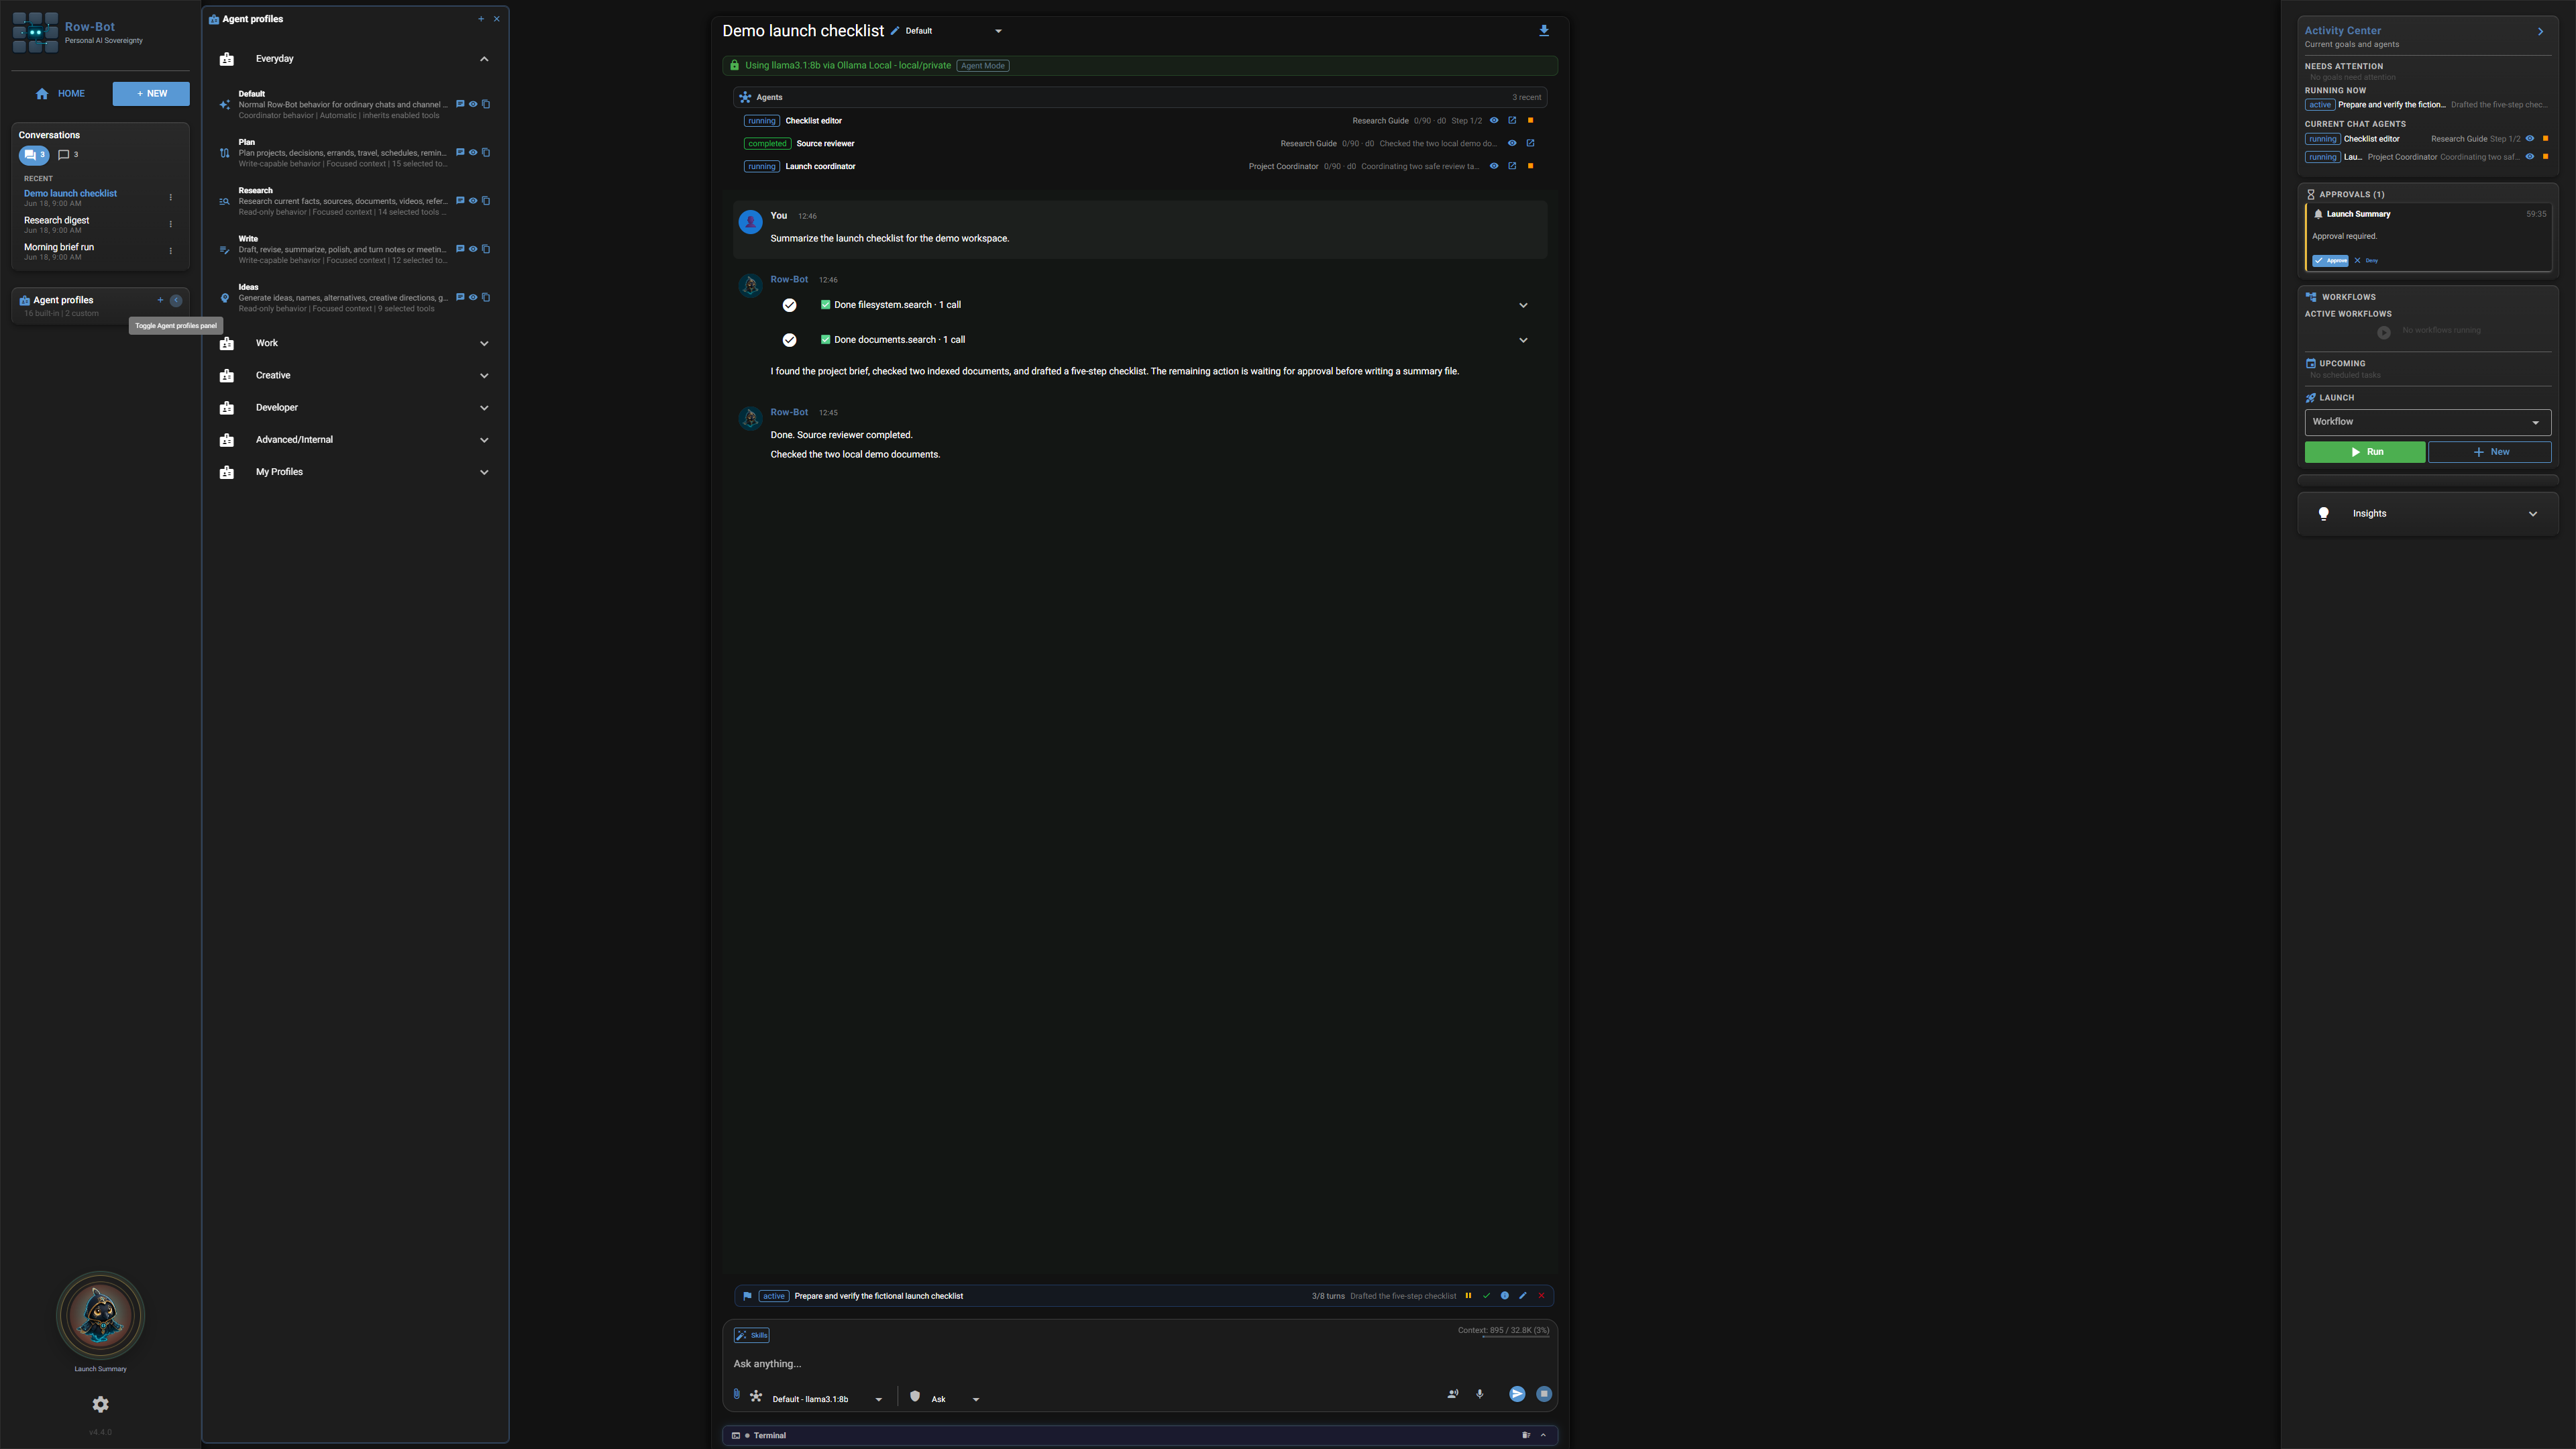2576x1449 pixels.
Task: Create a new chat with + NEW
Action: click(151, 93)
